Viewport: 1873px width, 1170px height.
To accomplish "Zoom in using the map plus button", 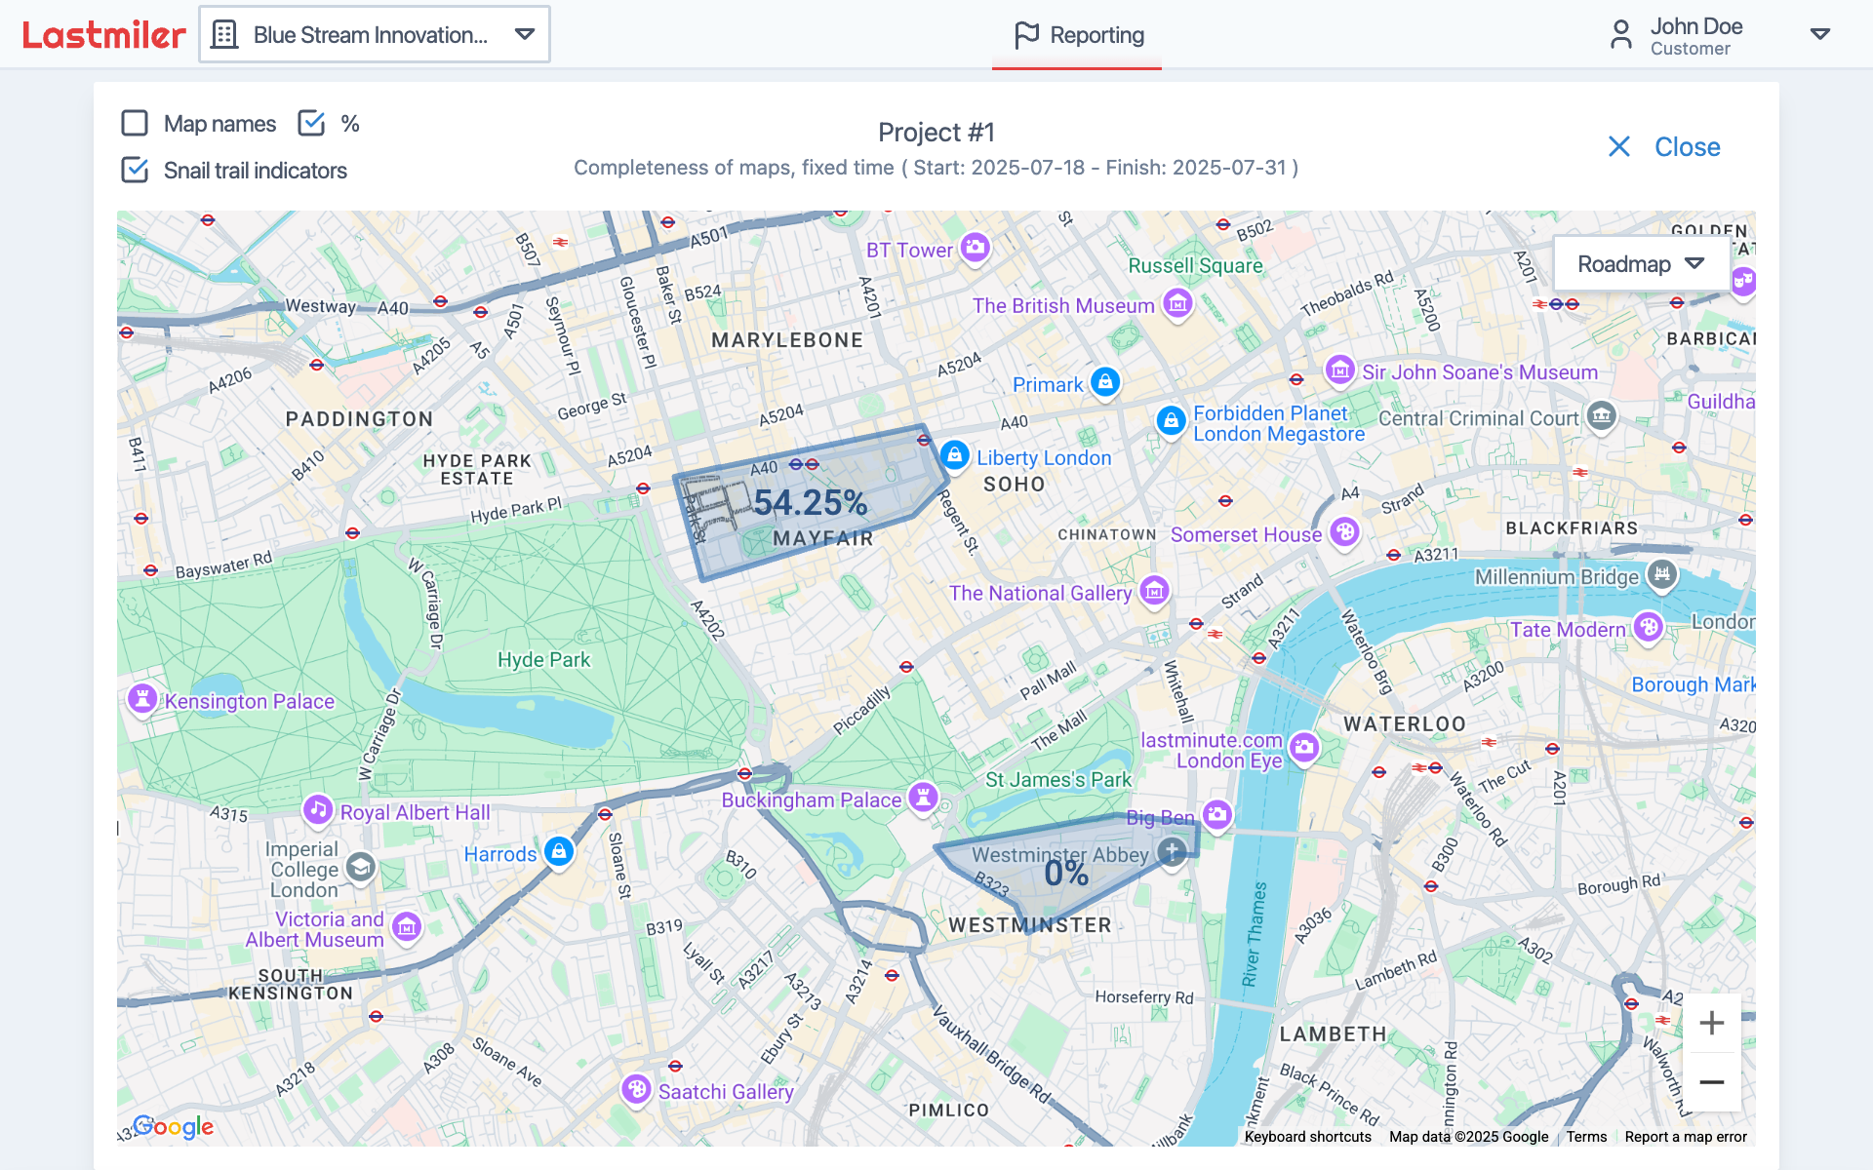I will [x=1711, y=1023].
